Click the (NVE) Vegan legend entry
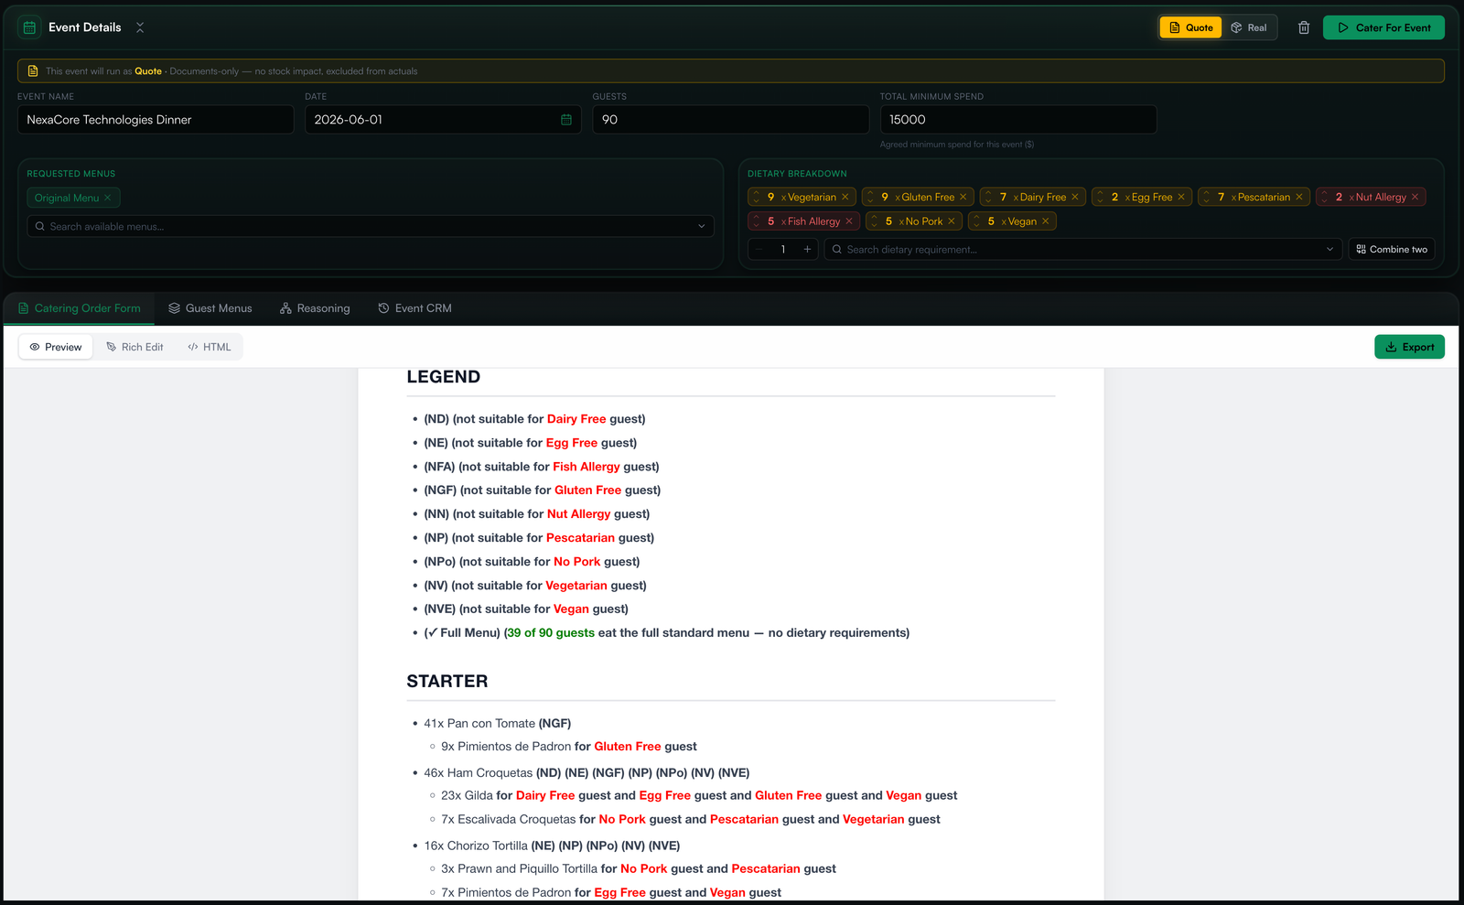 pyautogui.click(x=526, y=609)
